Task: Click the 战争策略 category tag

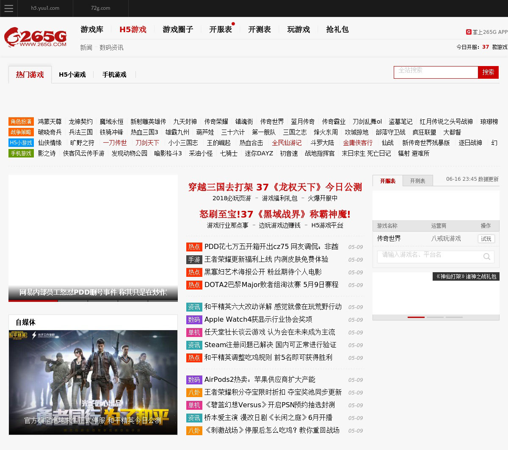Action: tap(21, 132)
